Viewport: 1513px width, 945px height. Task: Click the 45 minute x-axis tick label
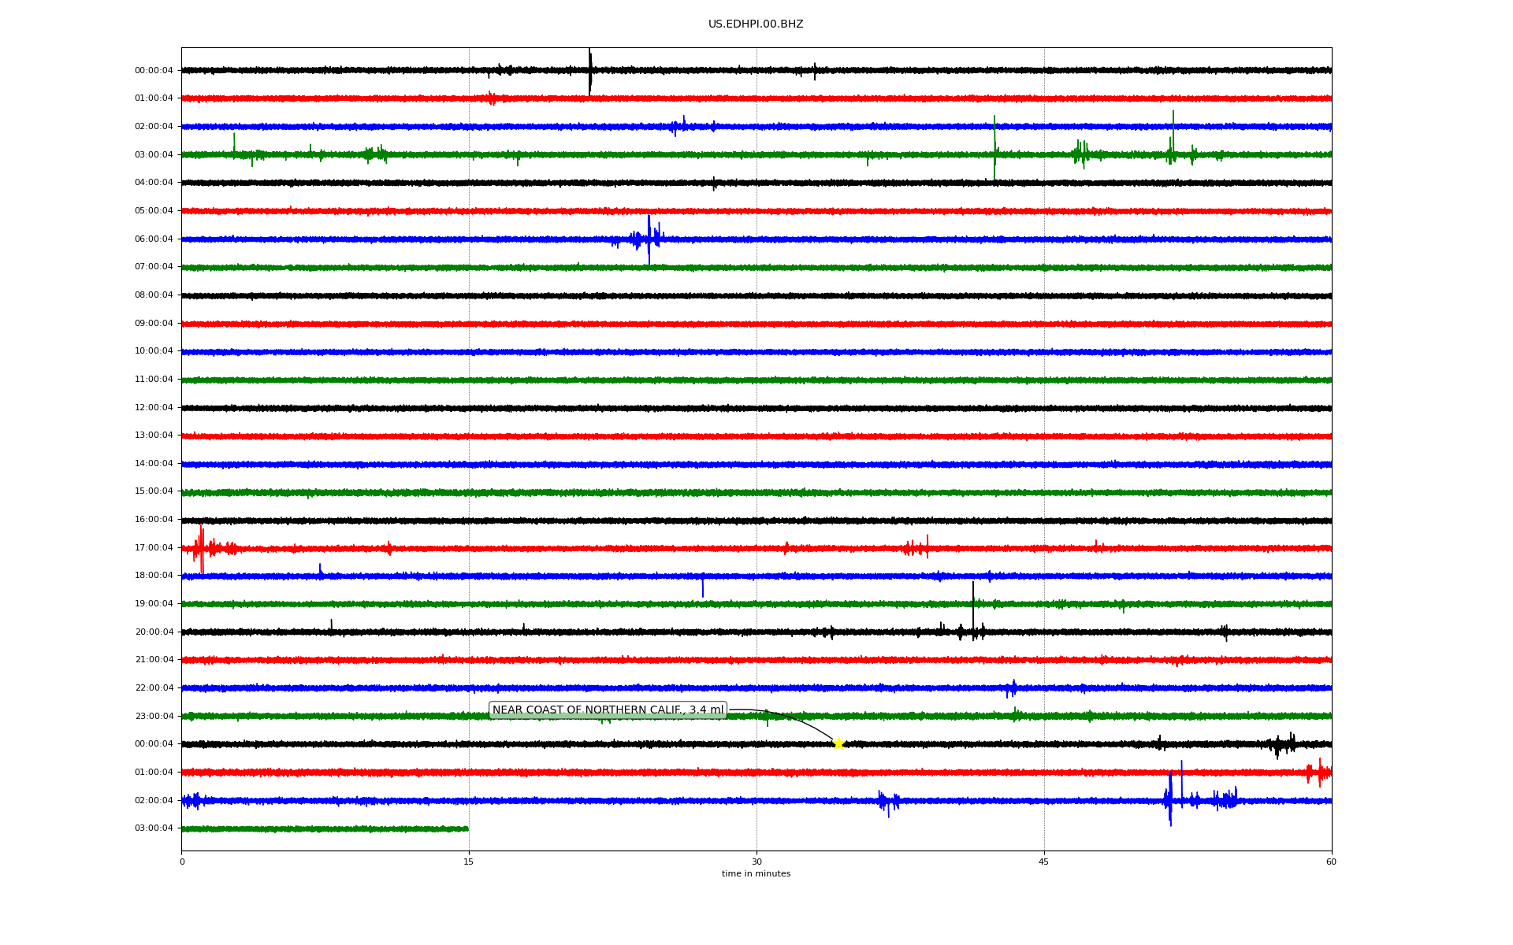[1044, 862]
